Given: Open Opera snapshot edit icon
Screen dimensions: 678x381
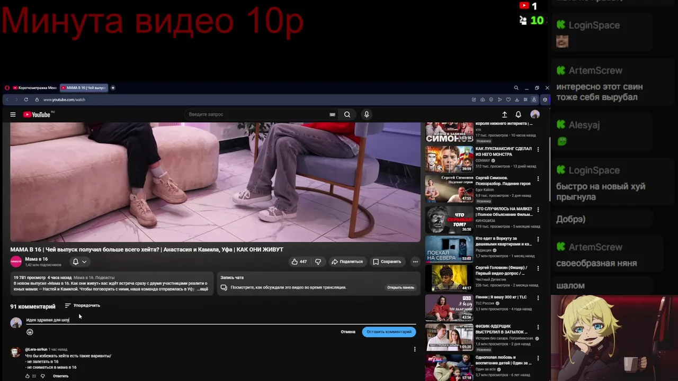Looking at the screenshot, I should [x=474, y=99].
